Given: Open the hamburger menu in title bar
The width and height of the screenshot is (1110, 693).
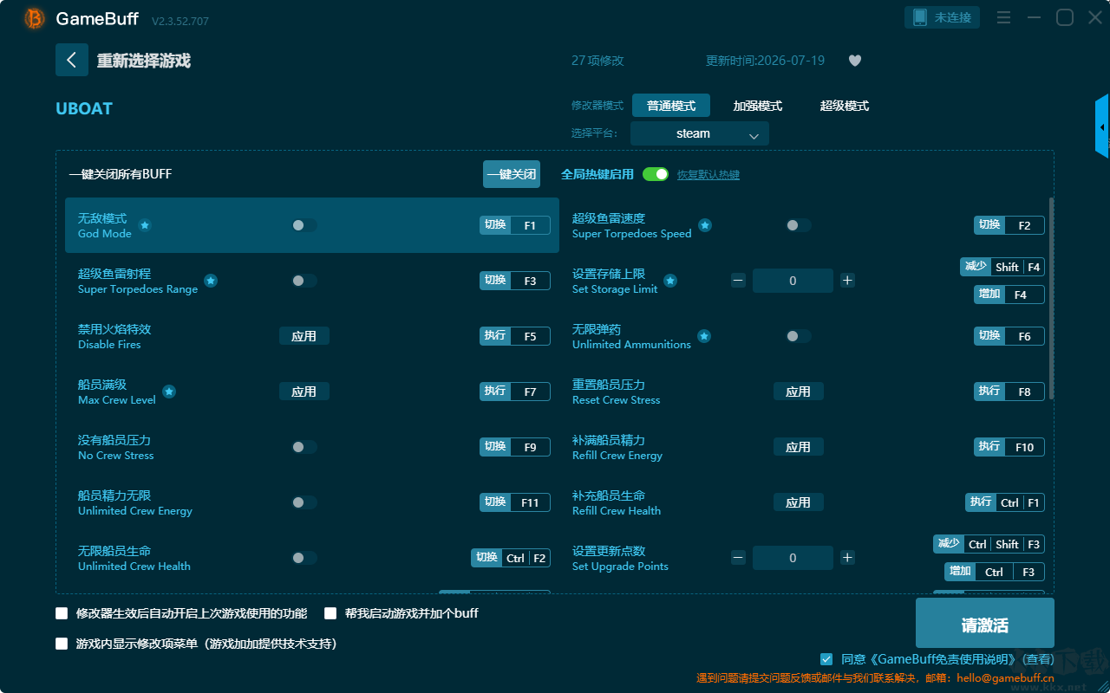Looking at the screenshot, I should pyautogui.click(x=1003, y=17).
